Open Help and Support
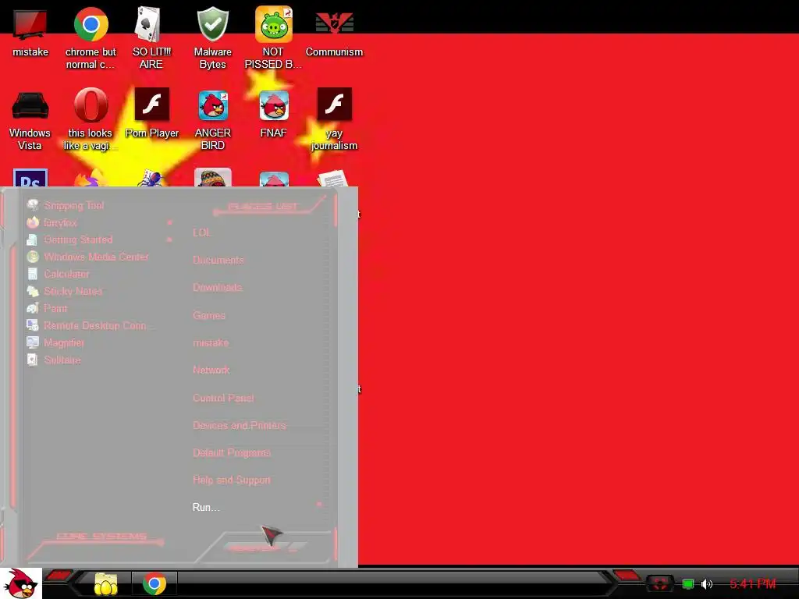The width and height of the screenshot is (799, 599). tap(231, 480)
